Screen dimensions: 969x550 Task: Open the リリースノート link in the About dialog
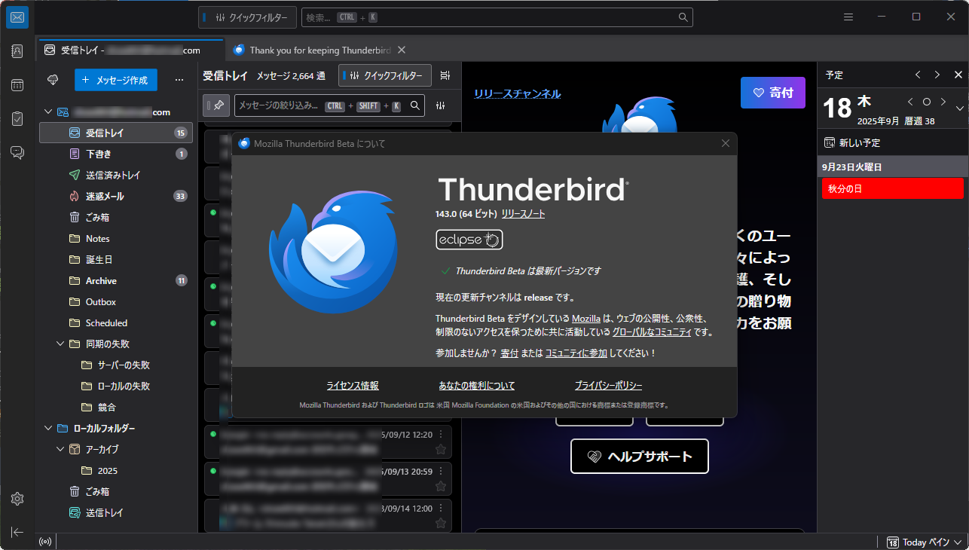[523, 213]
